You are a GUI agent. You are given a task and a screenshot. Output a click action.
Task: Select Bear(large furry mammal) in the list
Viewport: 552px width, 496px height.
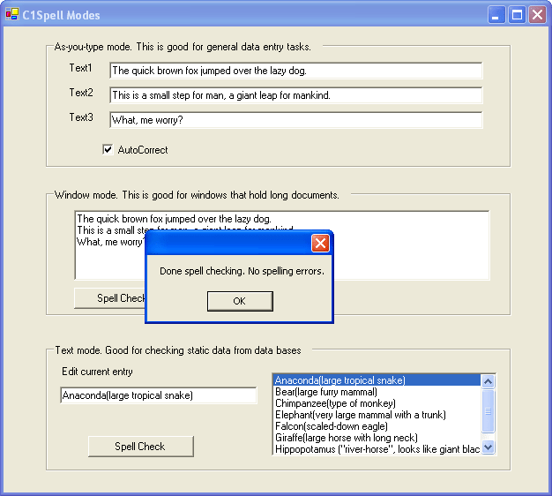pos(377,392)
